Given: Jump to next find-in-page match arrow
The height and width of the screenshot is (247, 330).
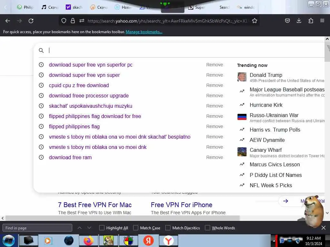Looking at the screenshot, I should pos(89,228).
